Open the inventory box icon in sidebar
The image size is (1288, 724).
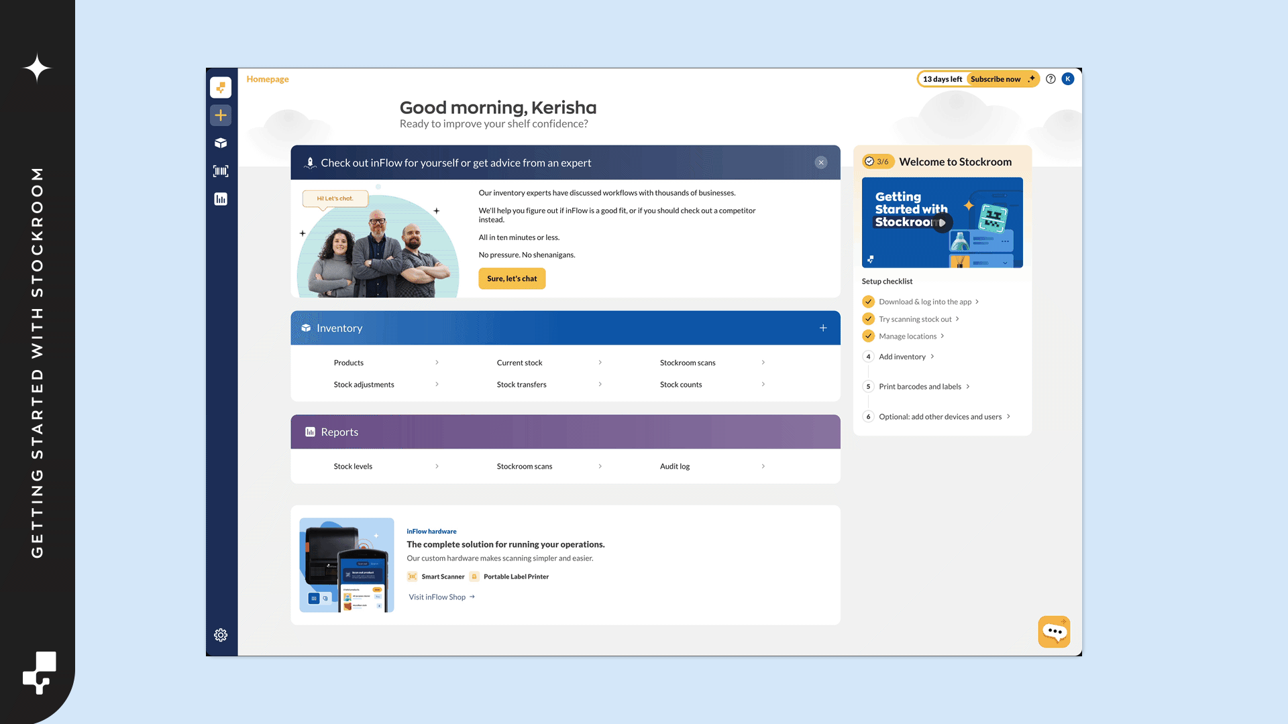pyautogui.click(x=221, y=143)
